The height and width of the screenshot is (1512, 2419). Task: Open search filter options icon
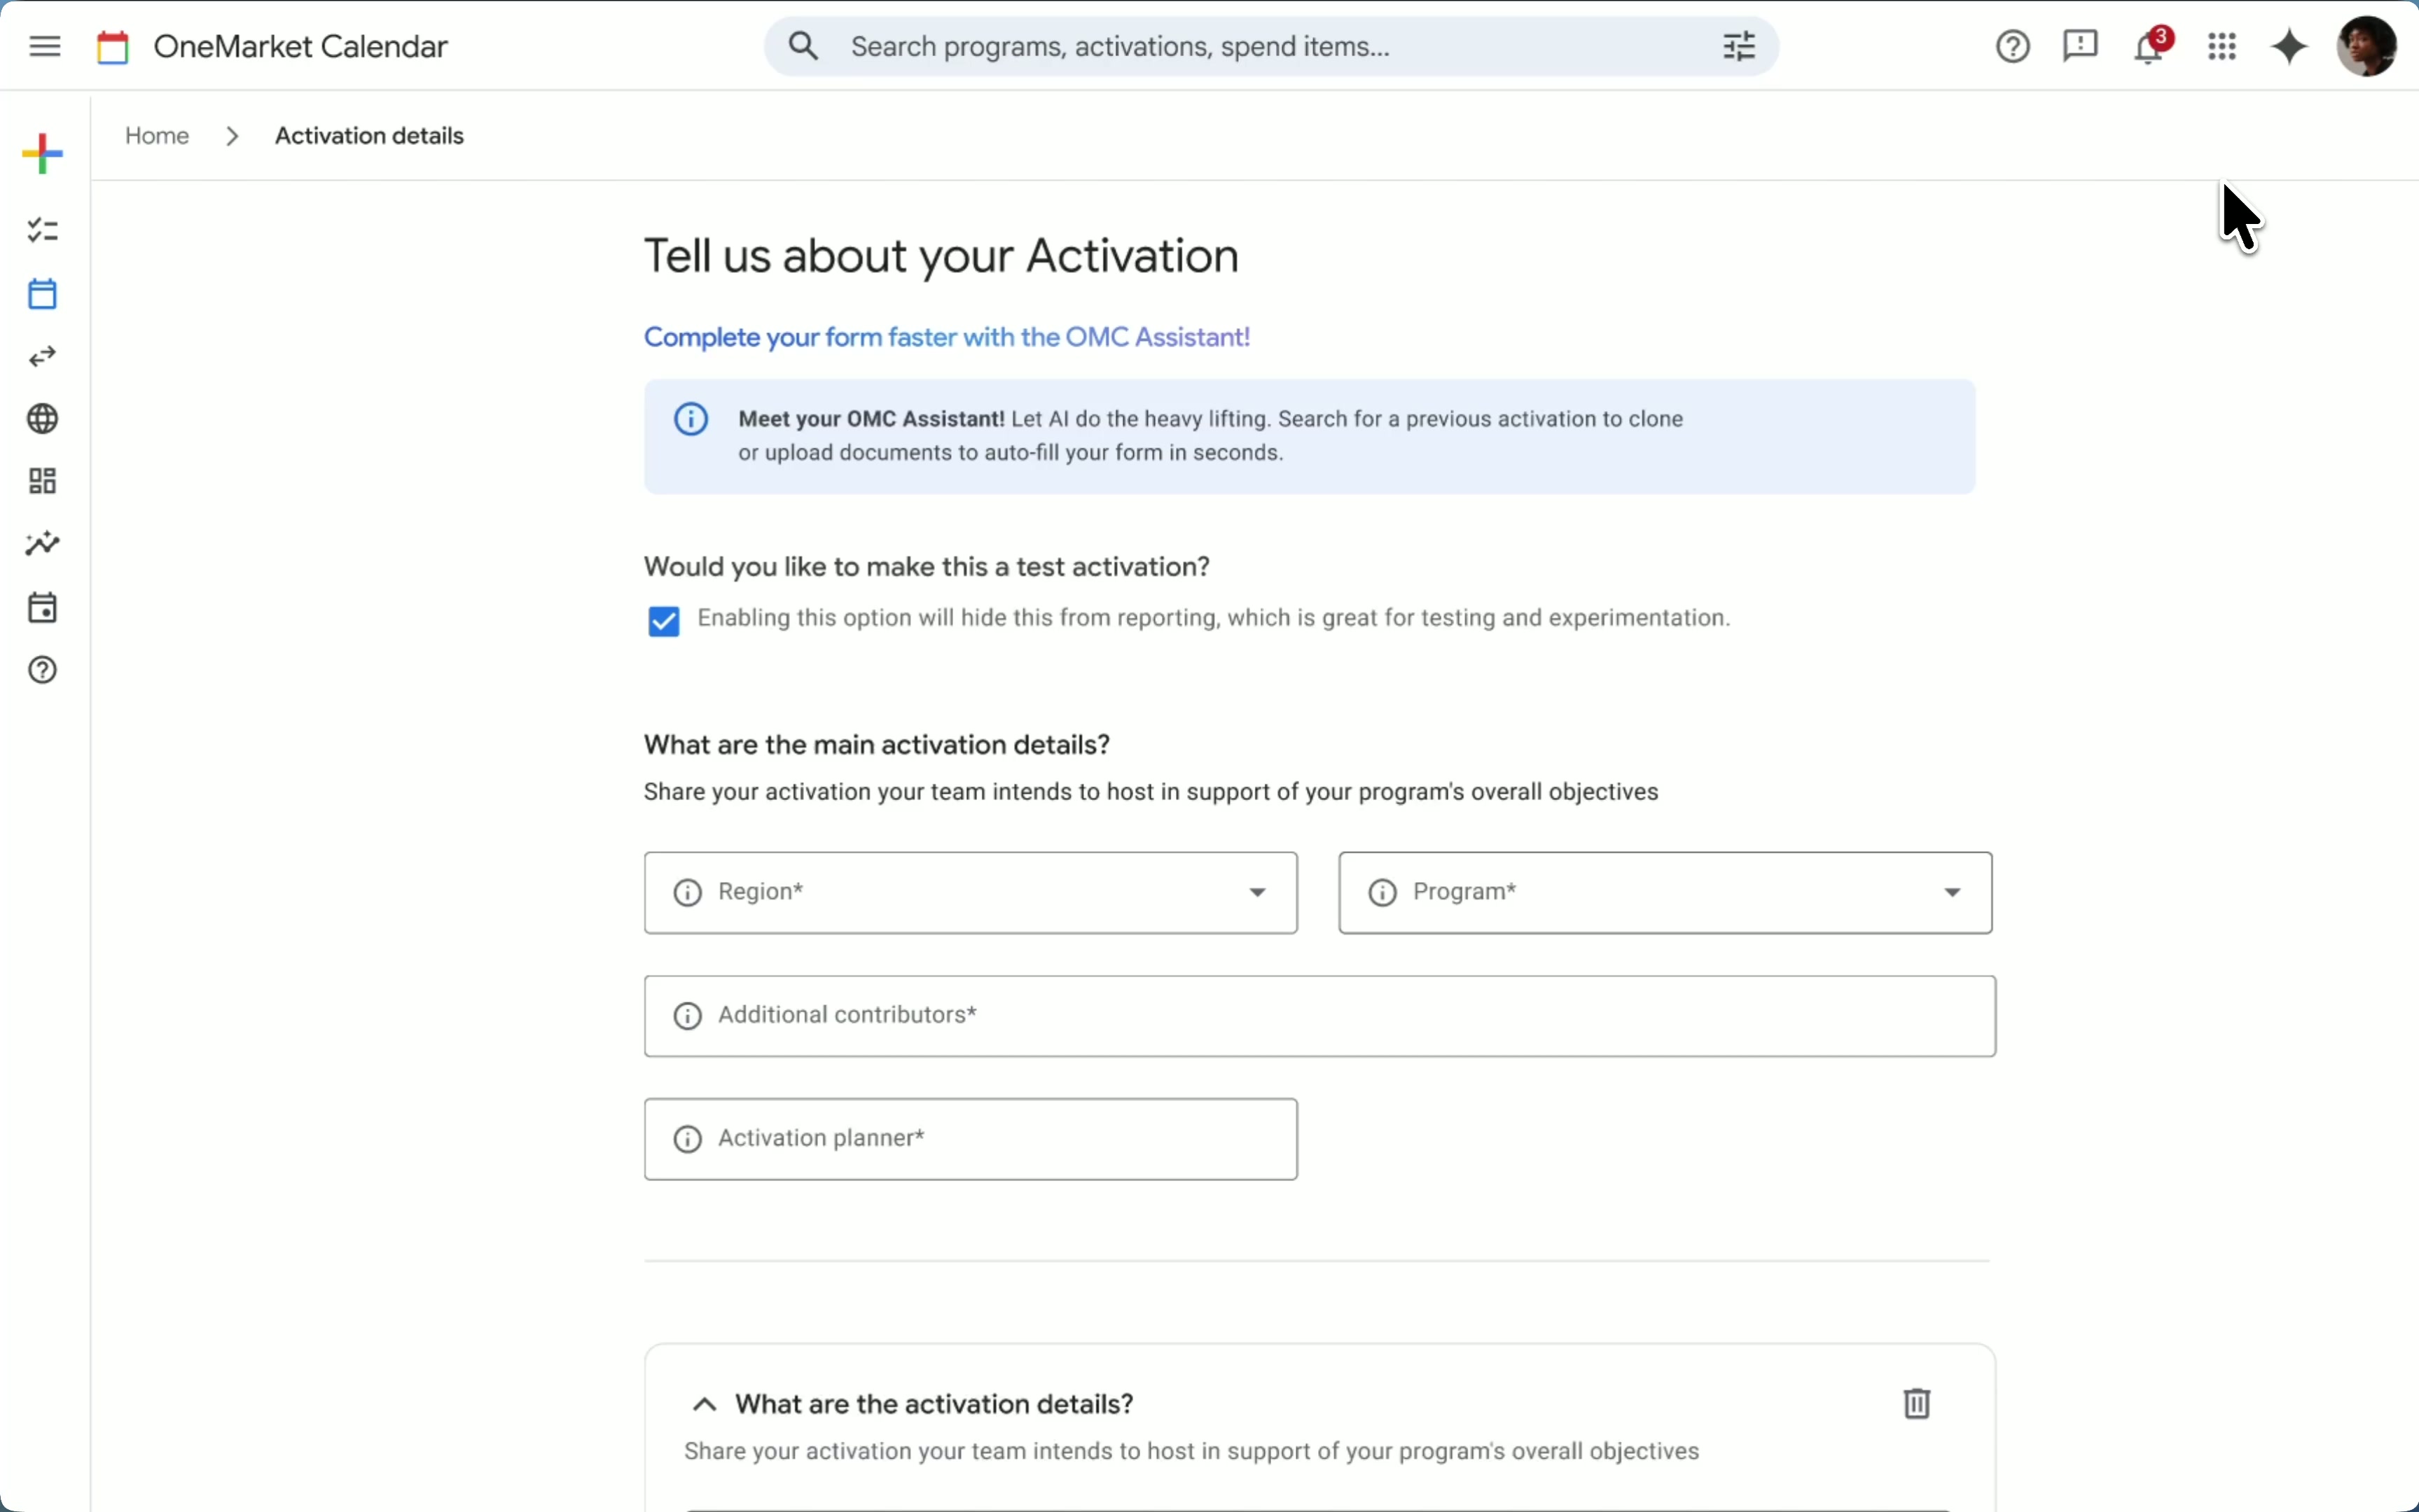[1740, 46]
